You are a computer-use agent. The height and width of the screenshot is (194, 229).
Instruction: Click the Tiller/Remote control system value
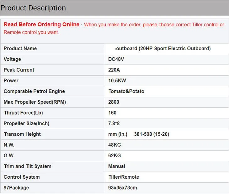[x=124, y=177]
